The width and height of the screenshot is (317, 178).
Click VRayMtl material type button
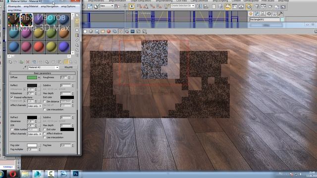coord(68,67)
